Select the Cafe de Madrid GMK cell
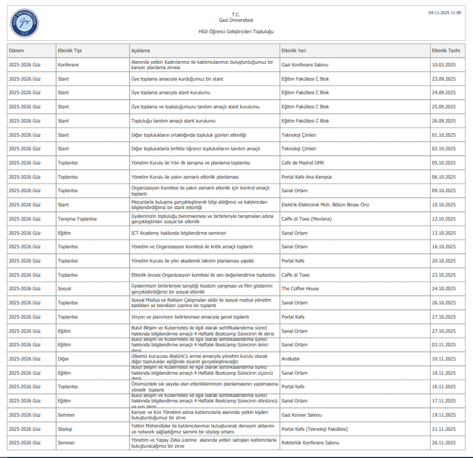This screenshot has height=458, width=473. click(x=303, y=163)
